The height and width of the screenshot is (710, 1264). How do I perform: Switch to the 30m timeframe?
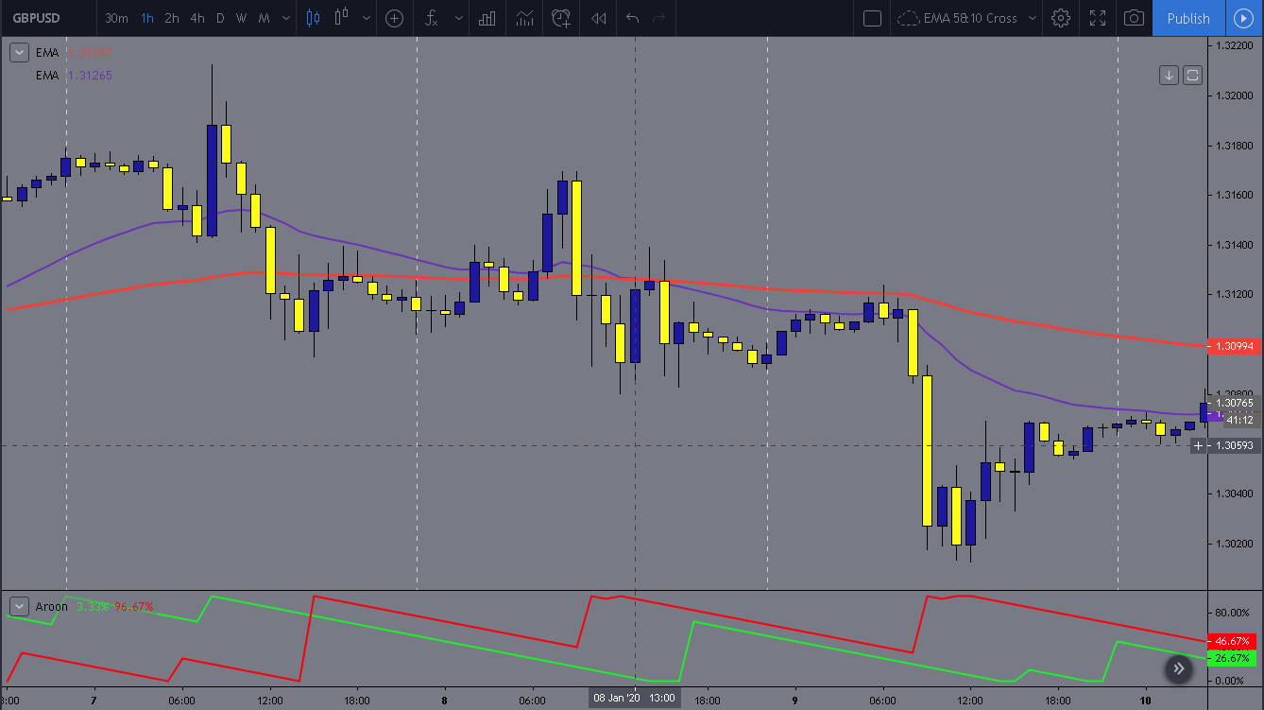116,18
